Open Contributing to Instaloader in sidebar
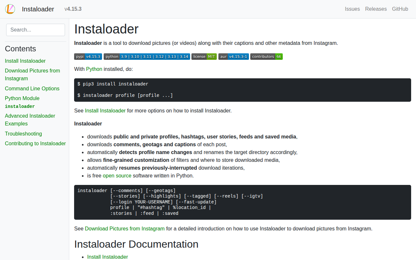The image size is (416, 260). point(35,143)
